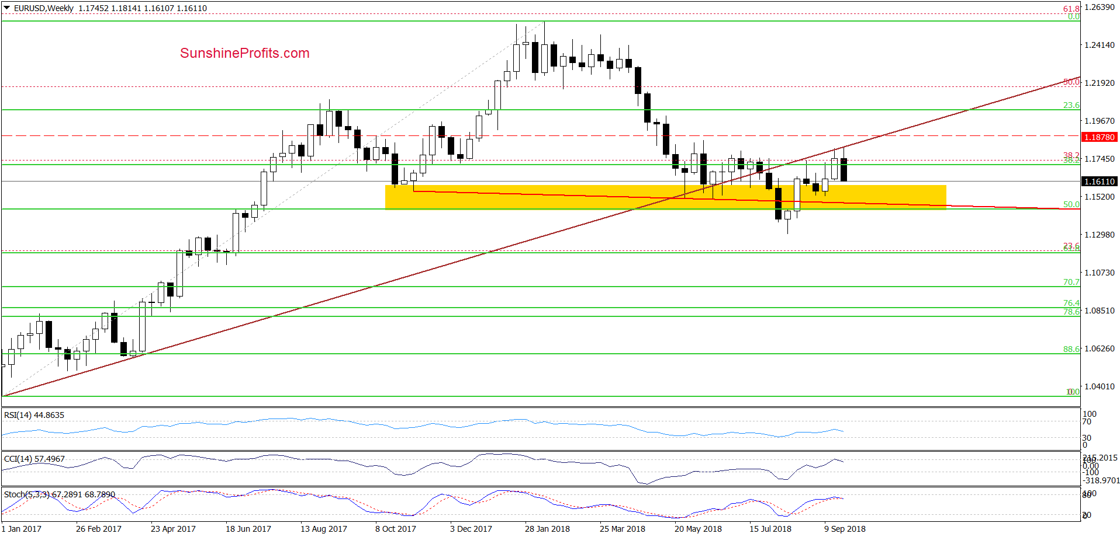The image size is (1120, 537).
Task: Select the yellow support zone rectangle
Action: click(x=665, y=197)
